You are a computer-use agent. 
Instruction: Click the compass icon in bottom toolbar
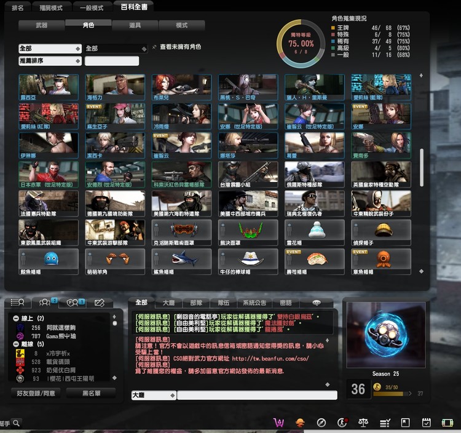point(321,423)
